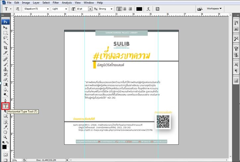
Task: Select the Dodge tool
Action: (x=5, y=95)
